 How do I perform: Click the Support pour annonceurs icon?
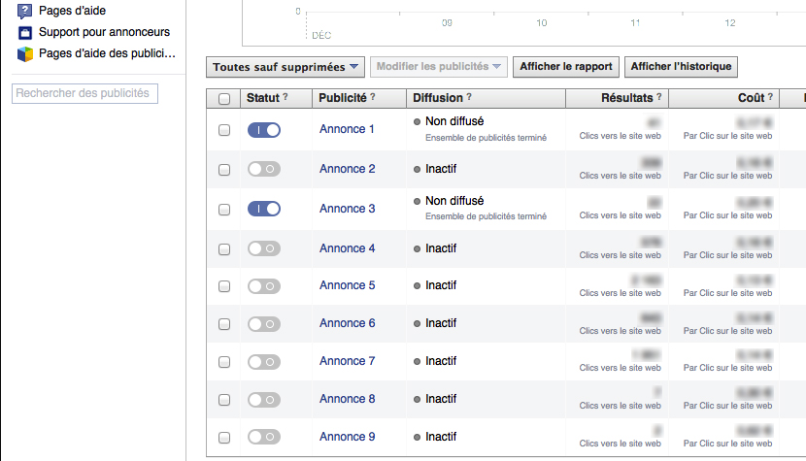(x=25, y=32)
